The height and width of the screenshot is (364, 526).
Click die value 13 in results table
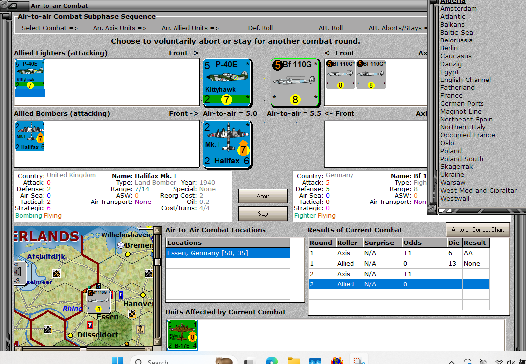[454, 263]
